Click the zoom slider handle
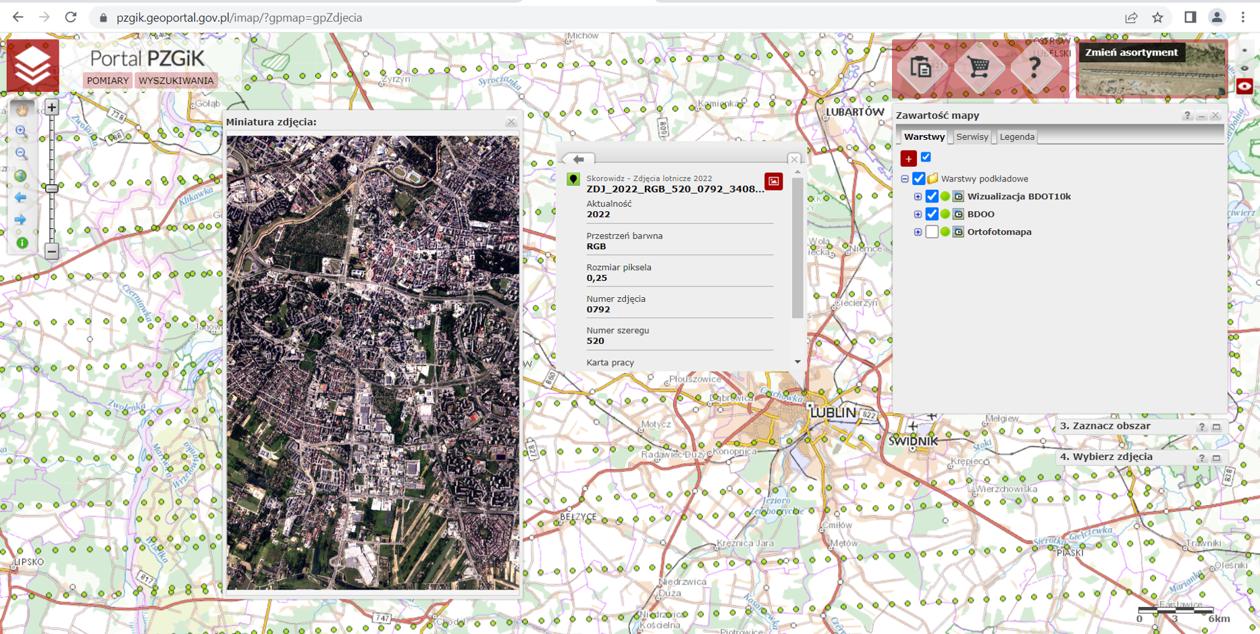1260x634 pixels. (52, 188)
